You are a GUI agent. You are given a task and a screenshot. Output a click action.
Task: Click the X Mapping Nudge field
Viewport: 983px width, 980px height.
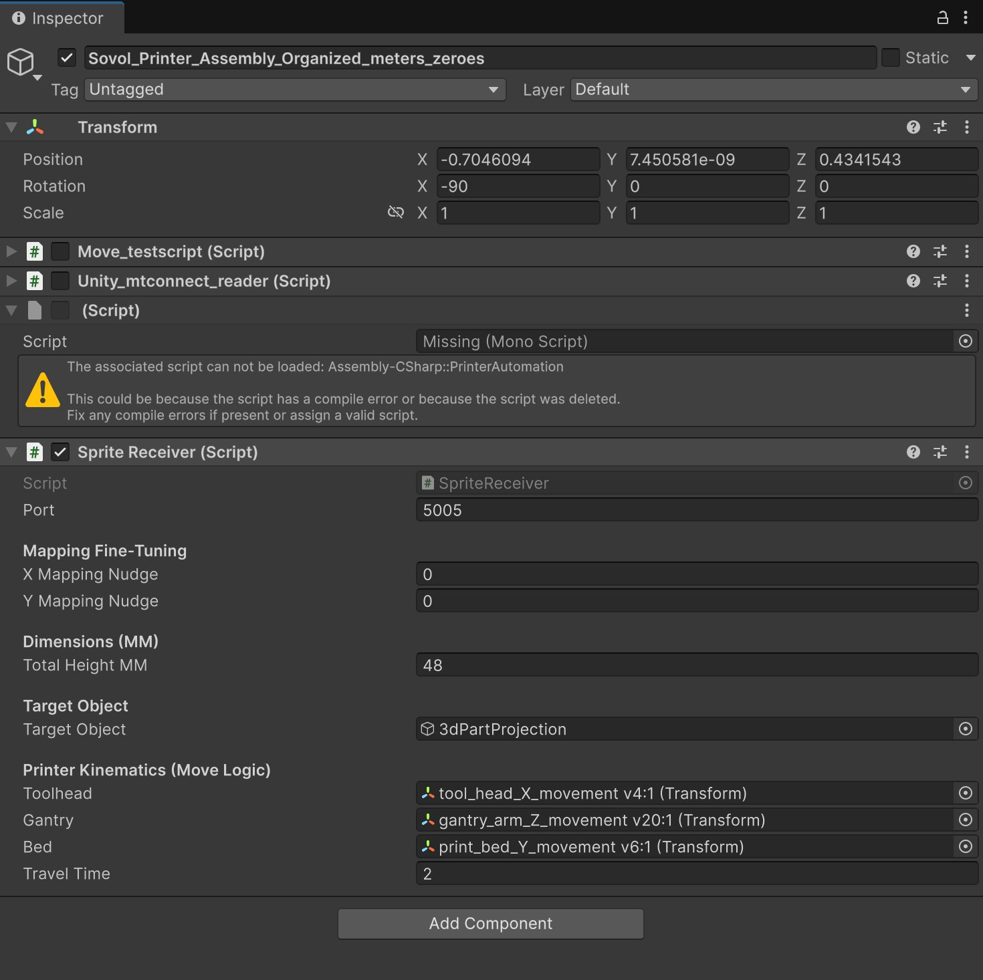point(697,574)
